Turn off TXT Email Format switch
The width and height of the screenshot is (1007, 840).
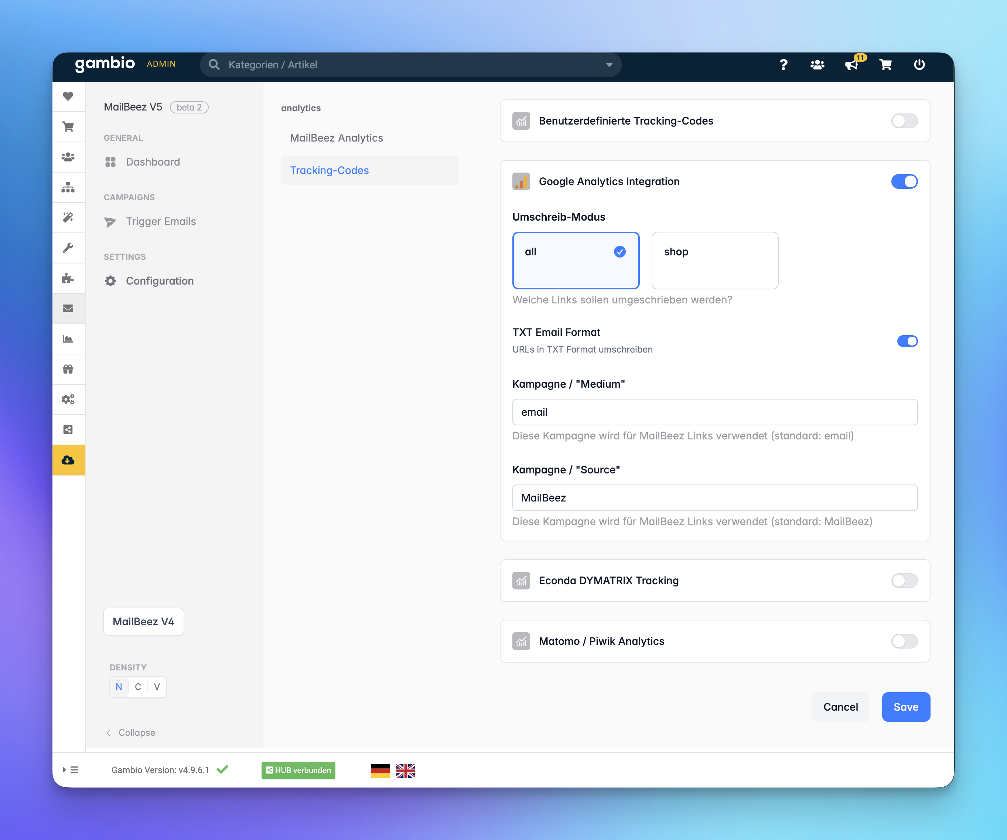[x=907, y=341]
